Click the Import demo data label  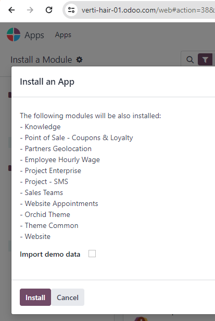(50, 254)
